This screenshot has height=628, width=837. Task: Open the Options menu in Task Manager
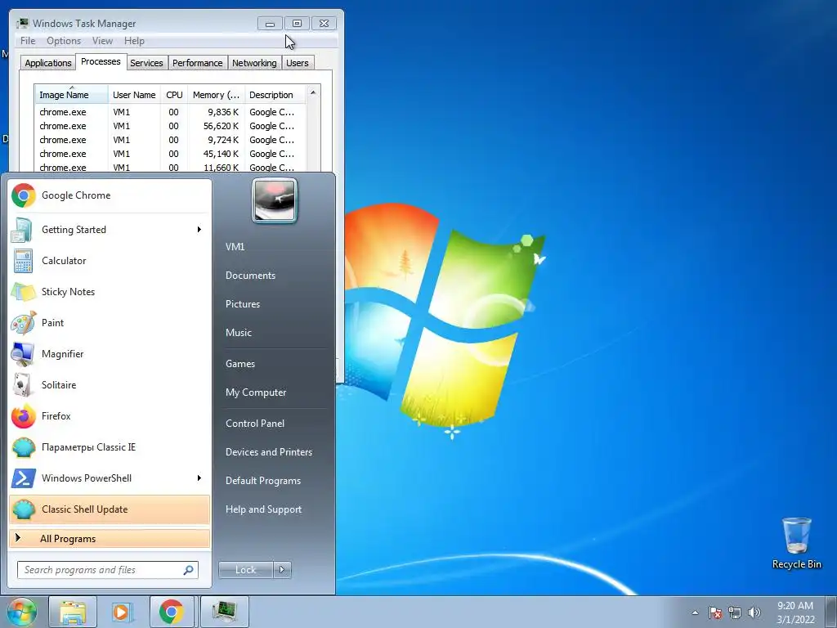(64, 41)
